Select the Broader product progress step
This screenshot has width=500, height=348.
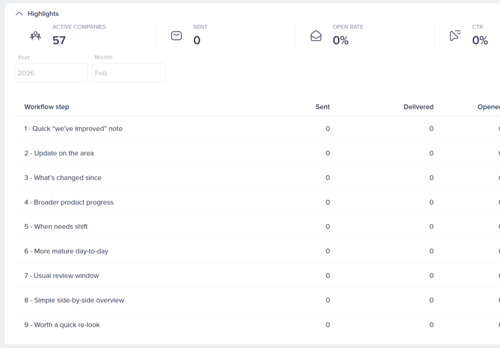(69, 202)
